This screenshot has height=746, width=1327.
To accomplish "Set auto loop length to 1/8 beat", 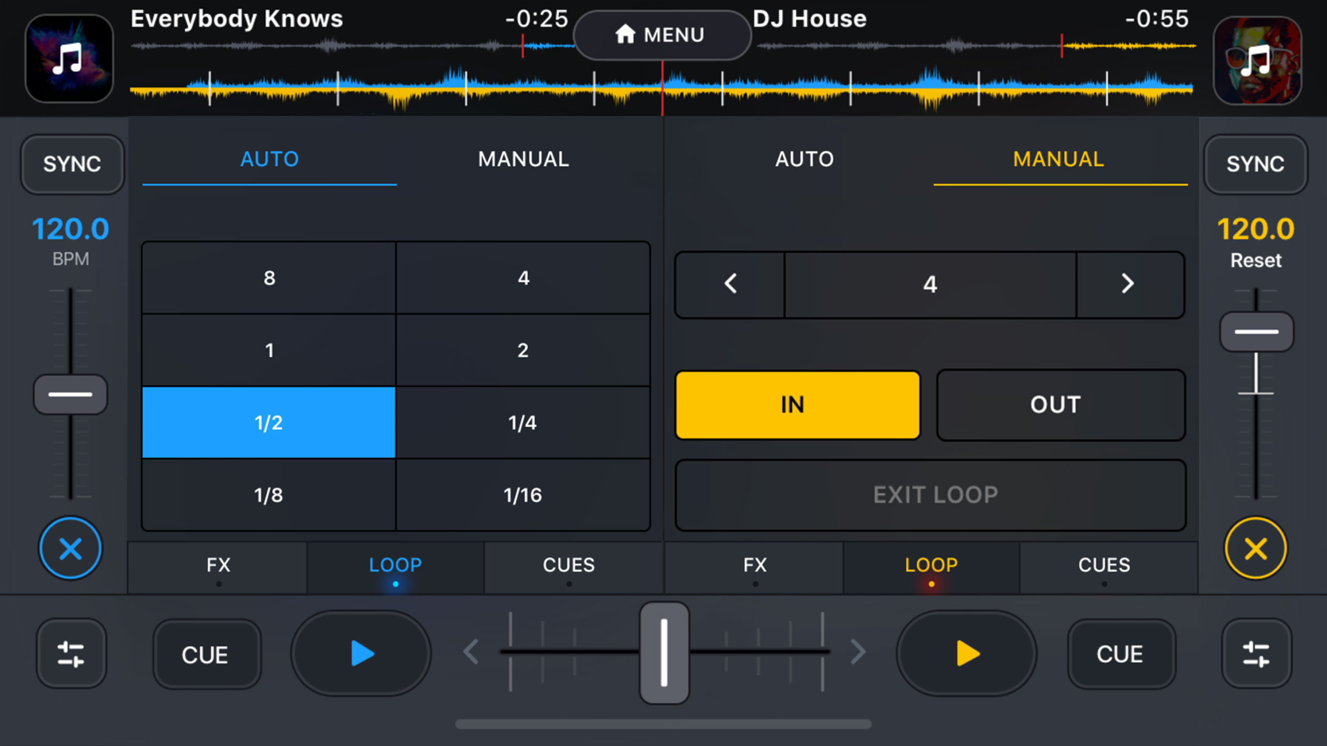I will pyautogui.click(x=269, y=495).
